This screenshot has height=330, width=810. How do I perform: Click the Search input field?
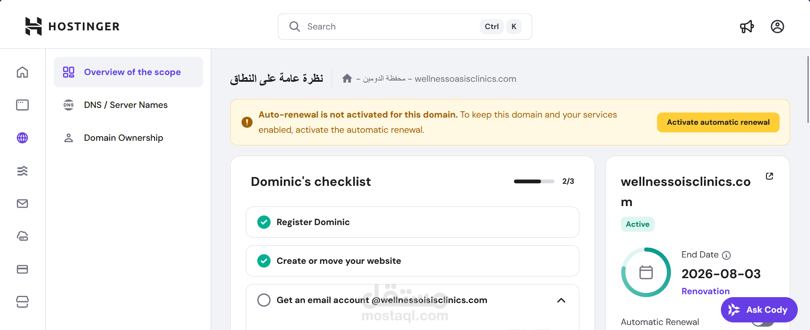coord(389,27)
